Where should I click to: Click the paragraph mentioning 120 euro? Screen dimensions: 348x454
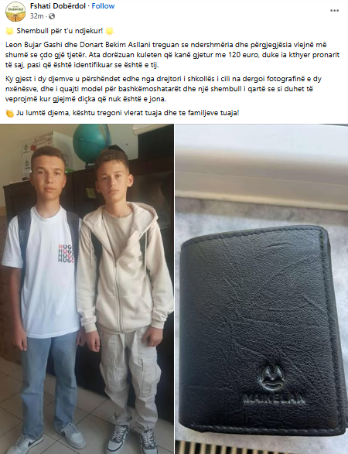[x=172, y=55]
